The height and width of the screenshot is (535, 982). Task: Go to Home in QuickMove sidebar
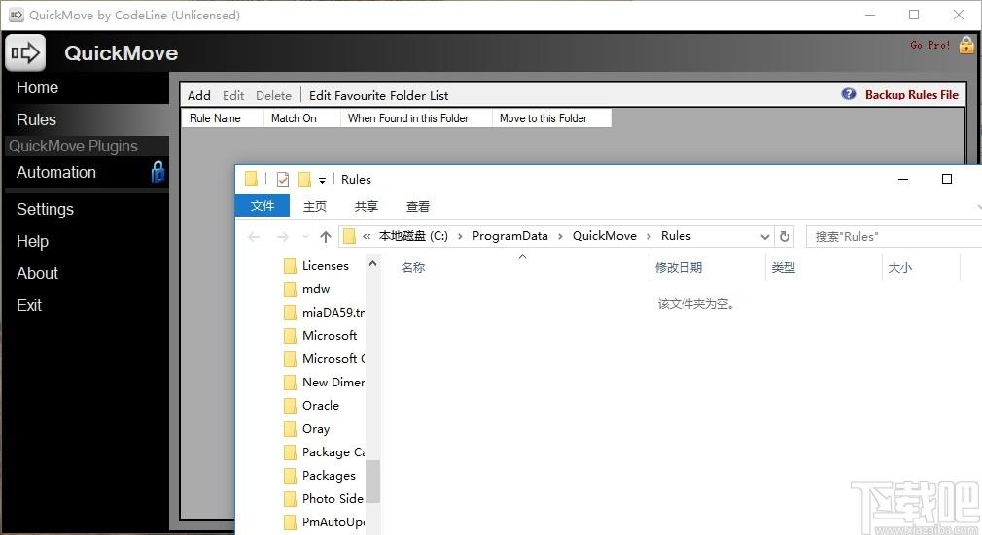click(x=37, y=87)
